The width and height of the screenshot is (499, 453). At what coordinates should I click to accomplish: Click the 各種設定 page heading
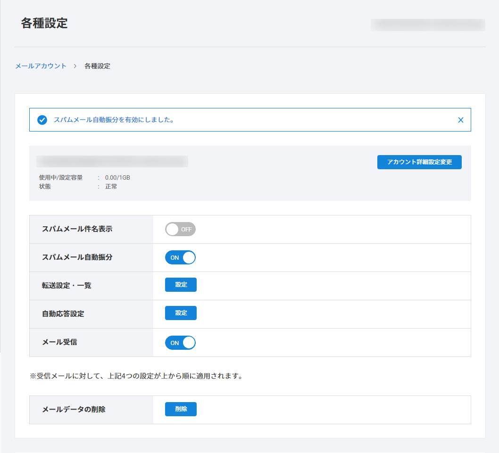coord(44,23)
